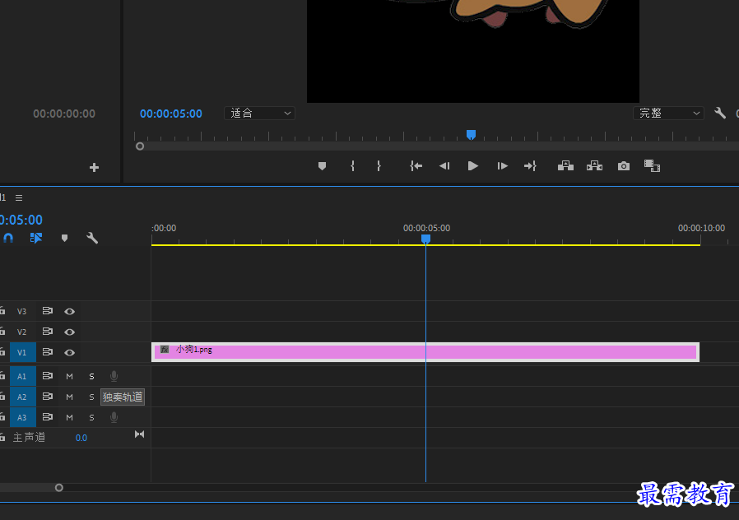Toggle A3 track targeting

tap(22, 417)
